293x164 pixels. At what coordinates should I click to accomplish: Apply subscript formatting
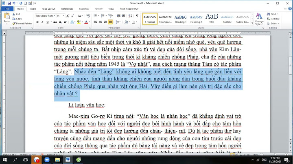click(60, 22)
